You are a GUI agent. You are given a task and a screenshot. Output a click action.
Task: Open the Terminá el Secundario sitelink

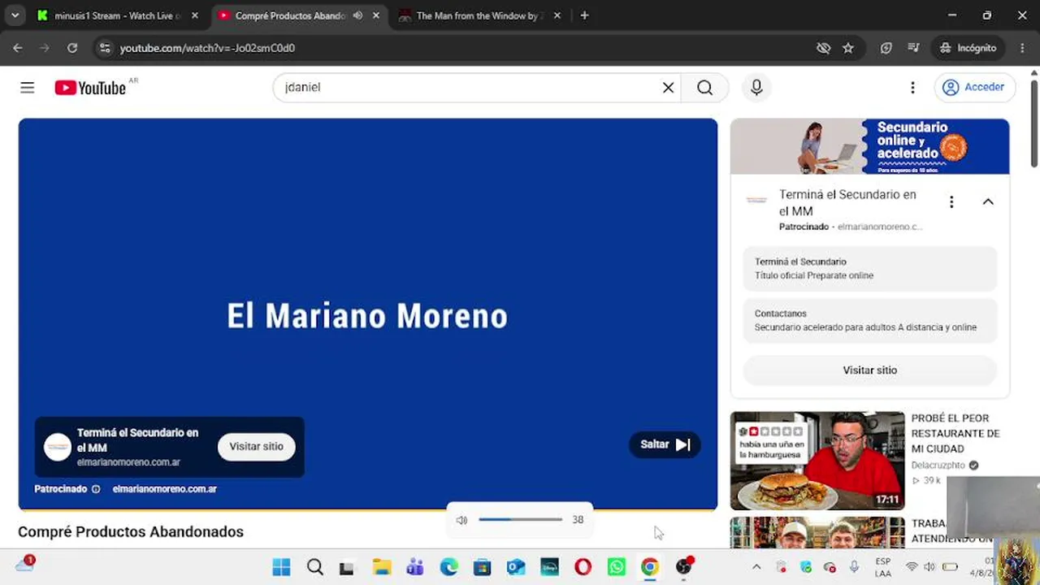click(869, 269)
